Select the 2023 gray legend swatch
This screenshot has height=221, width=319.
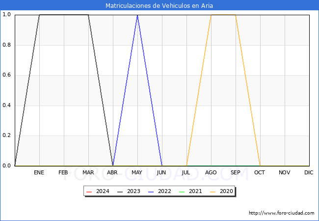tap(120, 192)
